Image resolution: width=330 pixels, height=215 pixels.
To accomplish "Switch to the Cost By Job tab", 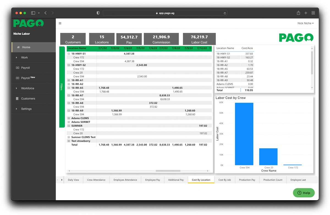I will pyautogui.click(x=224, y=180).
